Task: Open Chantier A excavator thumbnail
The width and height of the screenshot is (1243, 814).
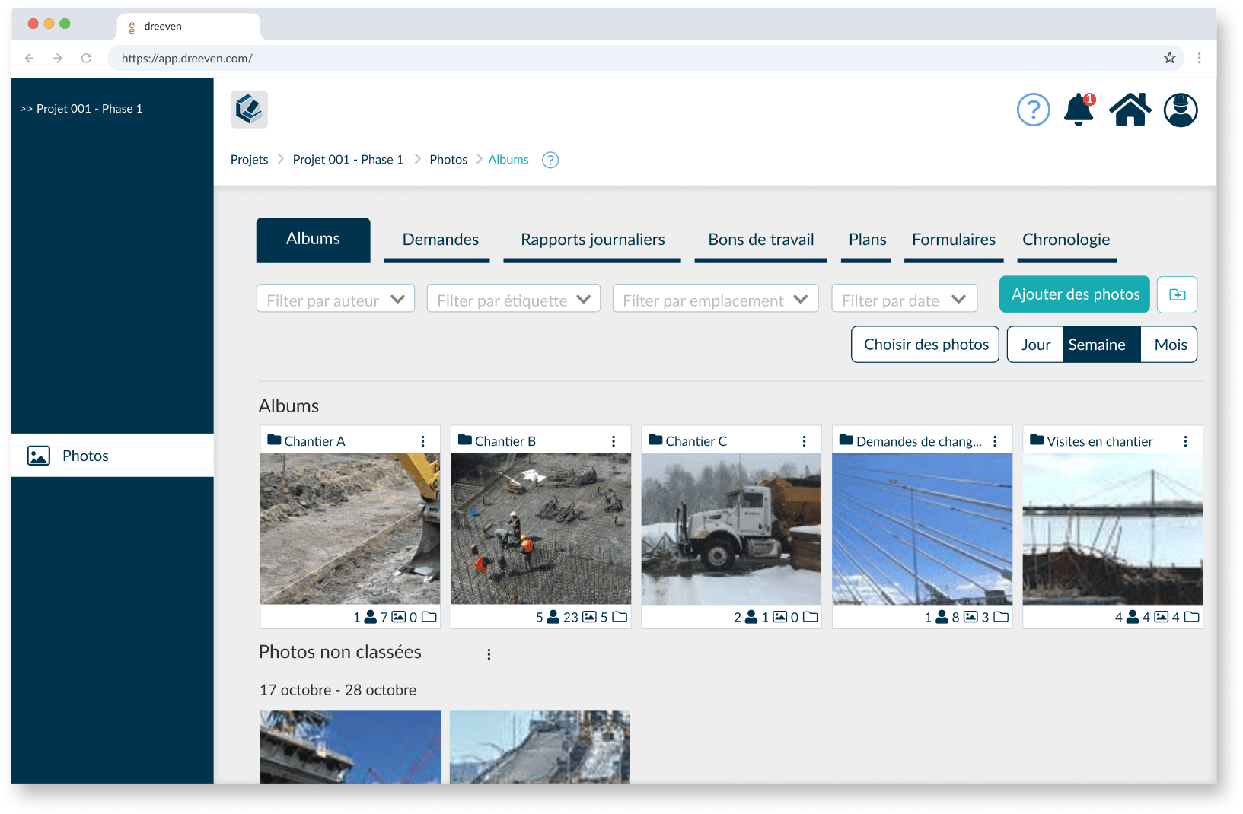Action: (x=350, y=529)
